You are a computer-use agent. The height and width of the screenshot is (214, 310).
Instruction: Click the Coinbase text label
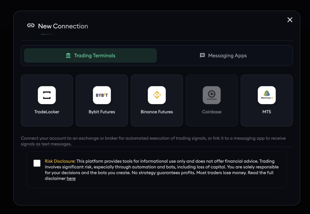pyautogui.click(x=212, y=112)
